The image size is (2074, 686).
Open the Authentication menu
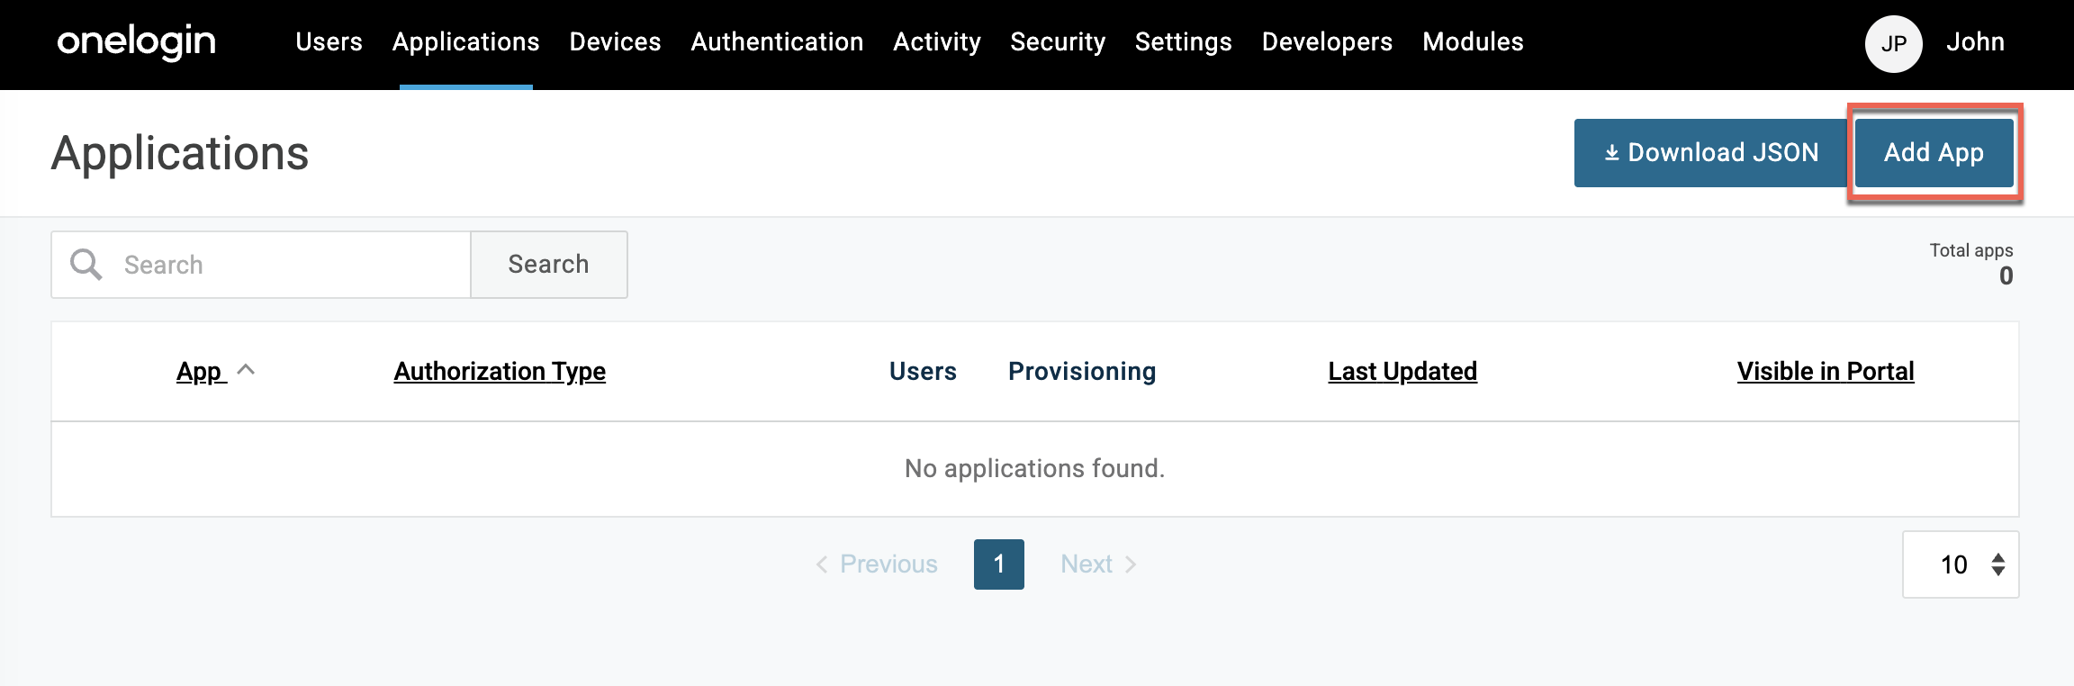point(777,42)
